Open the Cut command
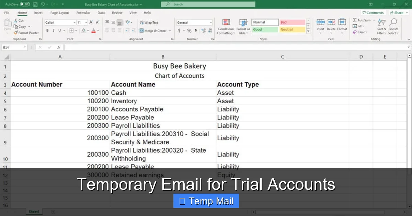This screenshot has width=412, height=216. click(19, 21)
